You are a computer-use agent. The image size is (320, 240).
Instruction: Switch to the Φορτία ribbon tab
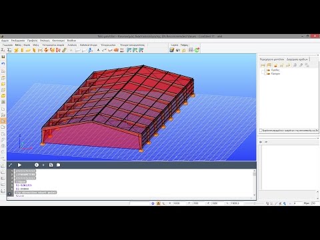(x=27, y=45)
